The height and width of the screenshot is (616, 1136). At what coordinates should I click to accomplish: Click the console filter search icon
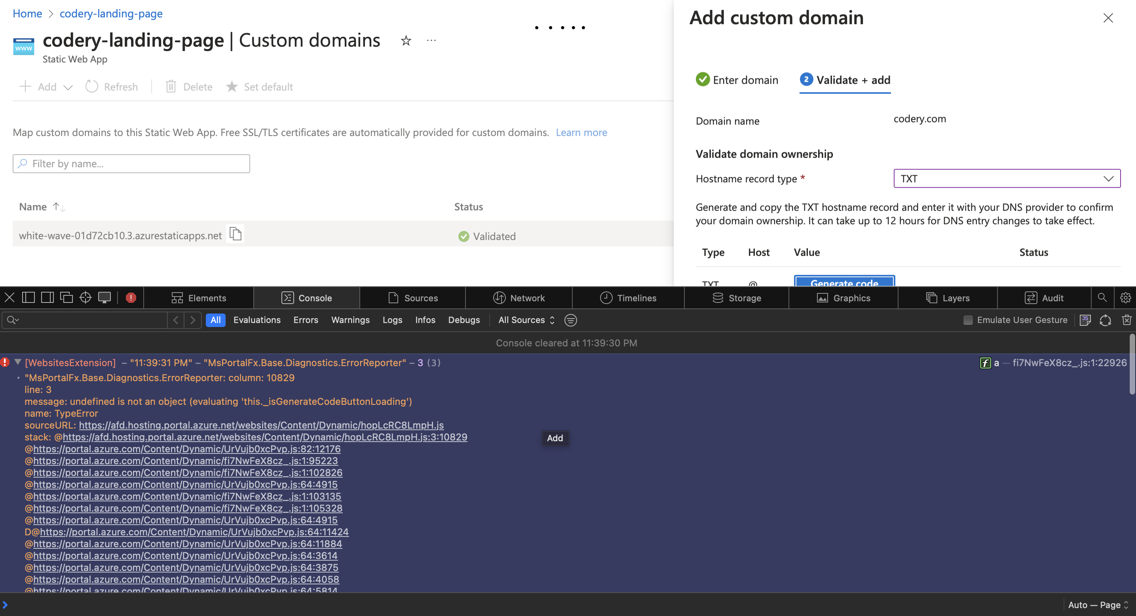pyautogui.click(x=13, y=320)
